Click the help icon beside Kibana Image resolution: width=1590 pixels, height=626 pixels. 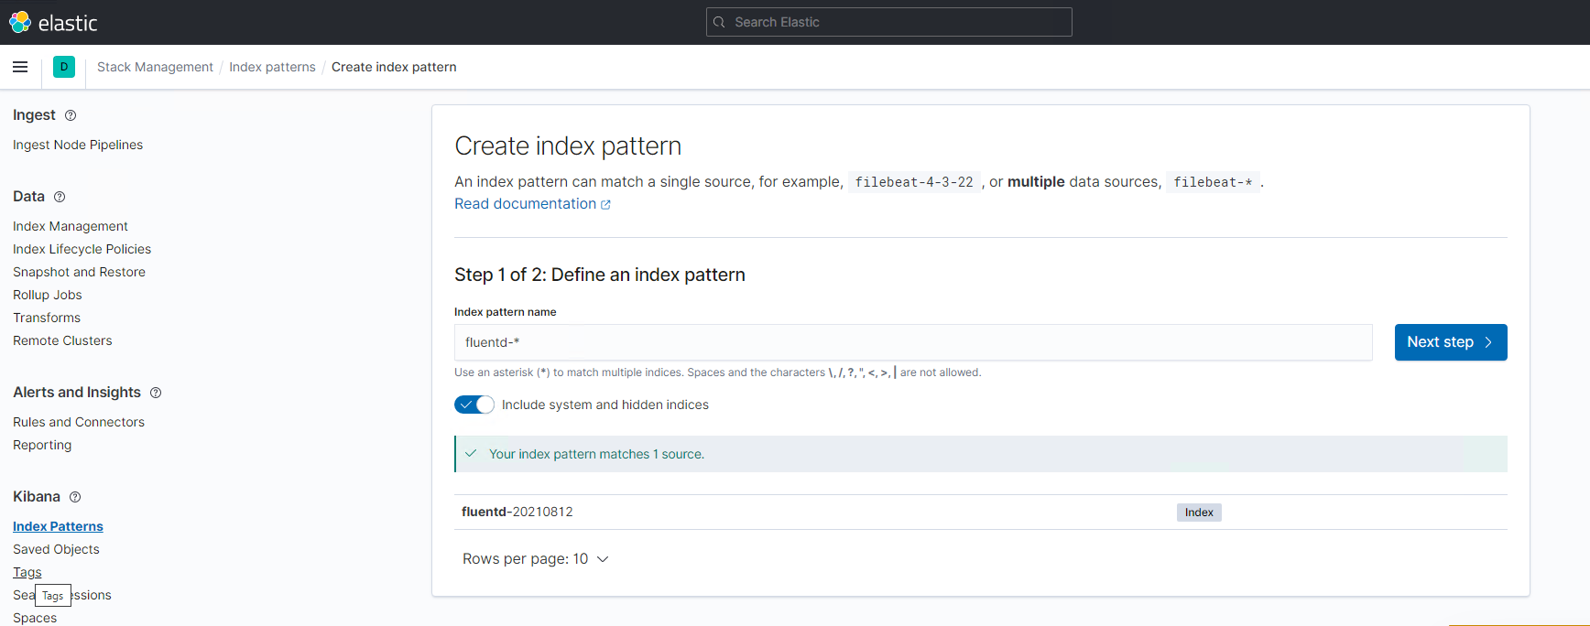click(75, 497)
